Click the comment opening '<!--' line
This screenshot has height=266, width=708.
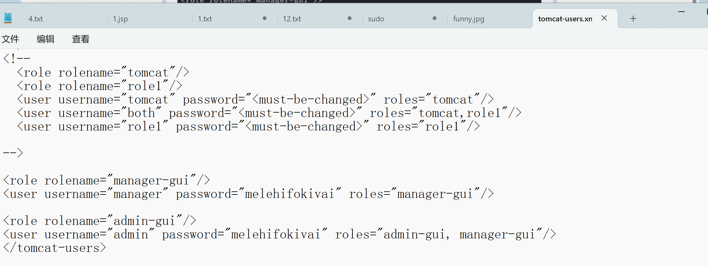(16, 59)
